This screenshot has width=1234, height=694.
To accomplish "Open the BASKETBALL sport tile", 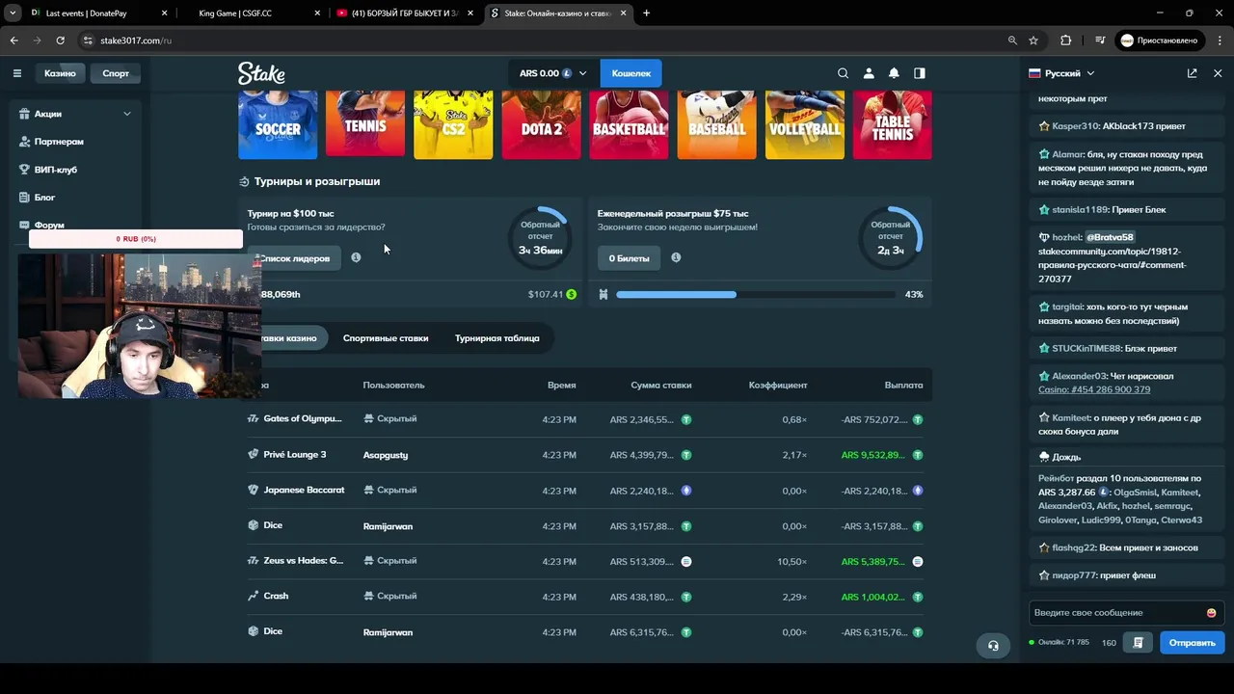I will tap(629, 124).
